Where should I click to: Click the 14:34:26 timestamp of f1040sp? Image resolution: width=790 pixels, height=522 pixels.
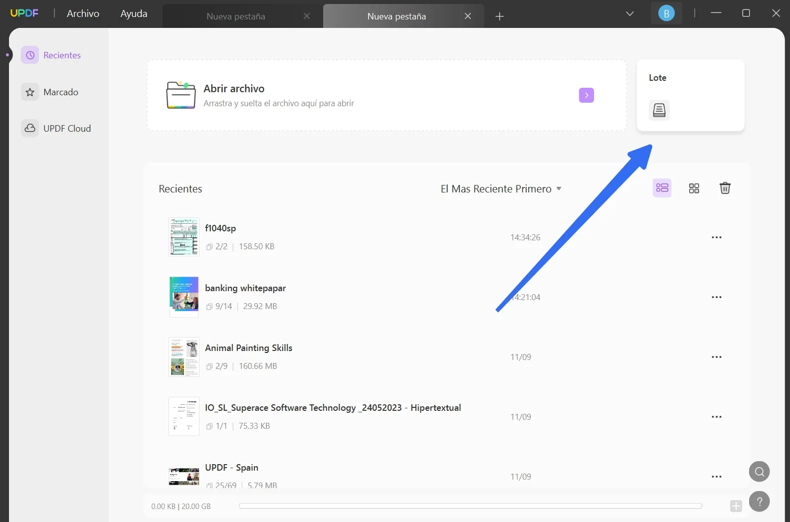[x=525, y=237]
